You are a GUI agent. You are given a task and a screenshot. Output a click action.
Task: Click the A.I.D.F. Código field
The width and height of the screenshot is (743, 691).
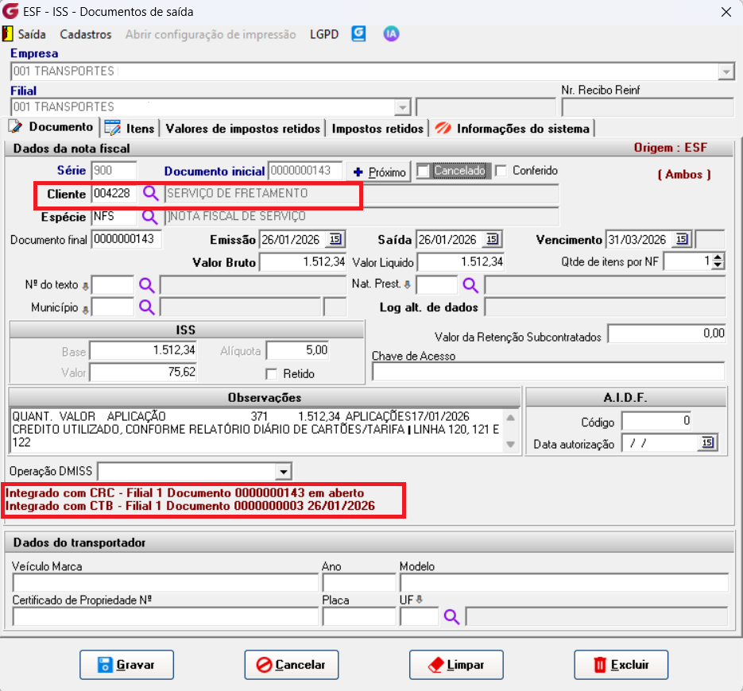click(x=656, y=421)
